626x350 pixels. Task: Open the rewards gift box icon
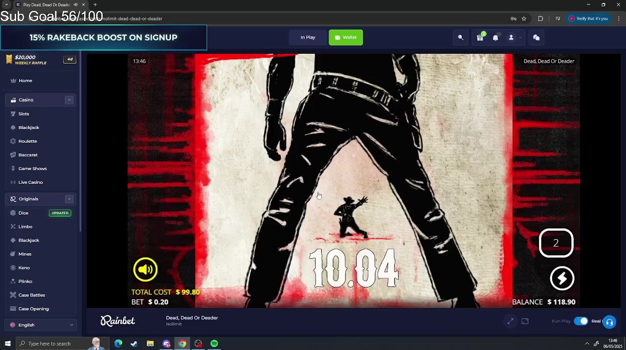click(480, 38)
